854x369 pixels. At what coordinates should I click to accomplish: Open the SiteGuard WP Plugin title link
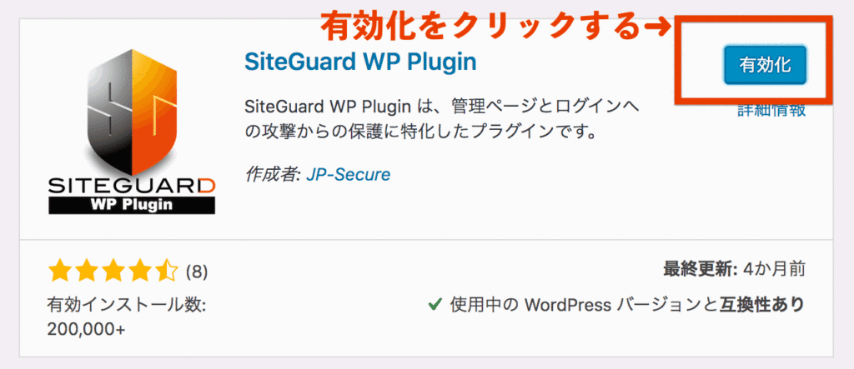[360, 62]
